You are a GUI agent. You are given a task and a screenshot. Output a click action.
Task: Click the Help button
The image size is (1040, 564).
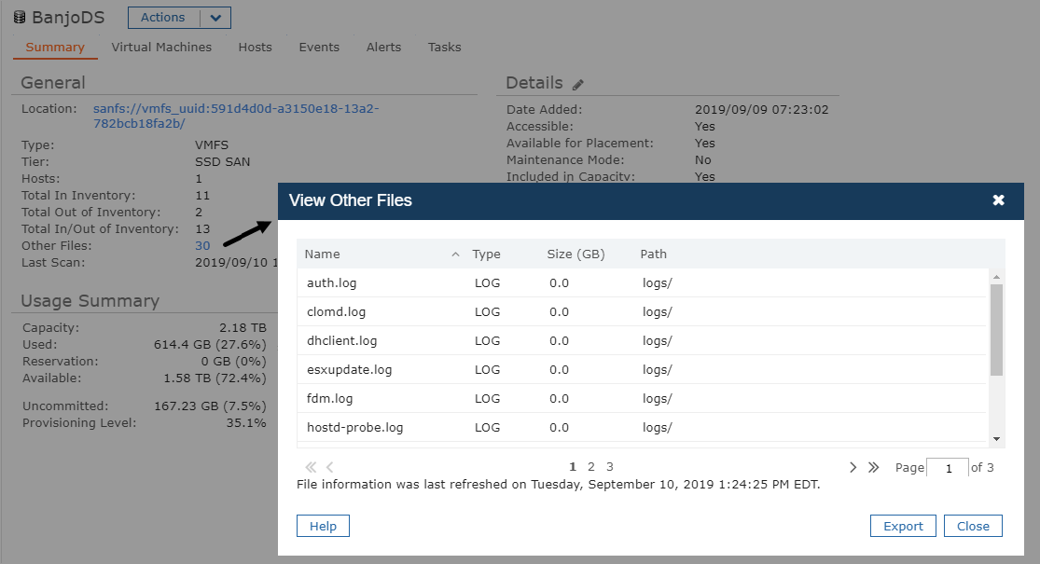323,526
